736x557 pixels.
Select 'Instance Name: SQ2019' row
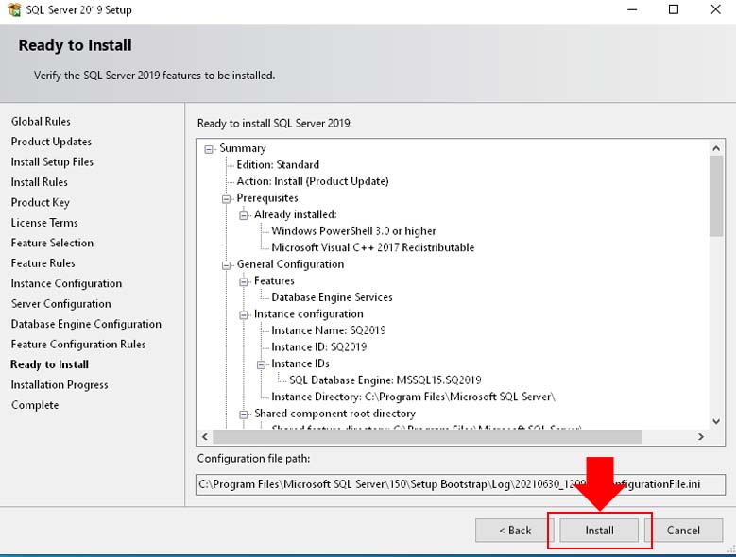[329, 330]
